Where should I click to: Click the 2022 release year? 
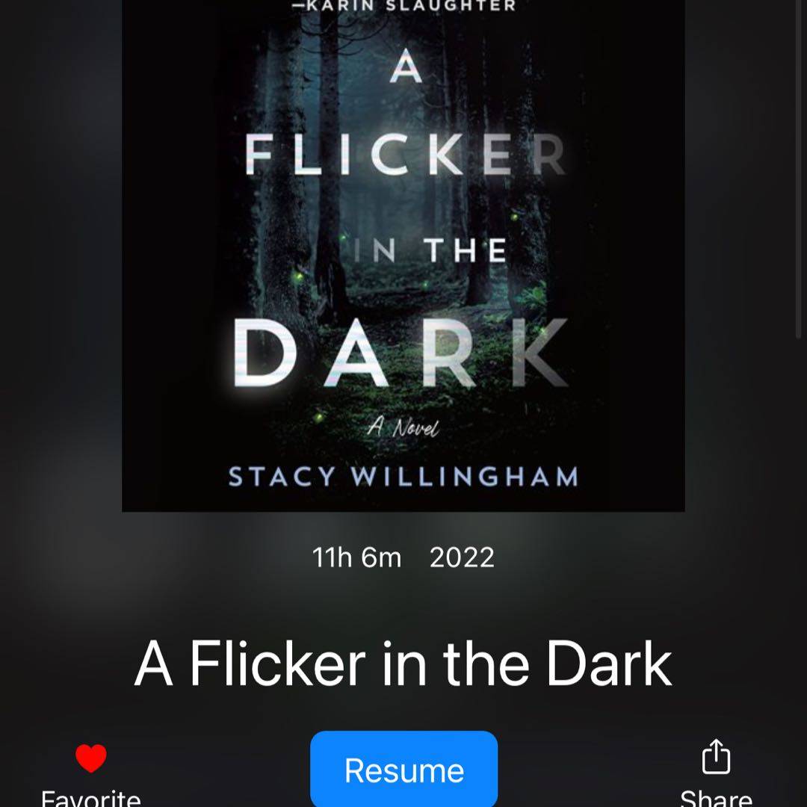[x=462, y=557]
